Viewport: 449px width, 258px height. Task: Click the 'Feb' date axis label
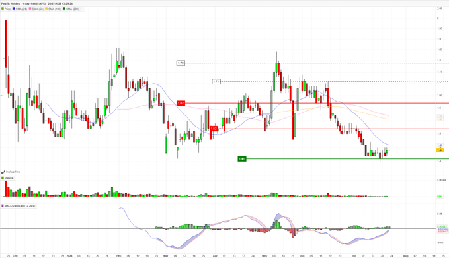point(118,256)
